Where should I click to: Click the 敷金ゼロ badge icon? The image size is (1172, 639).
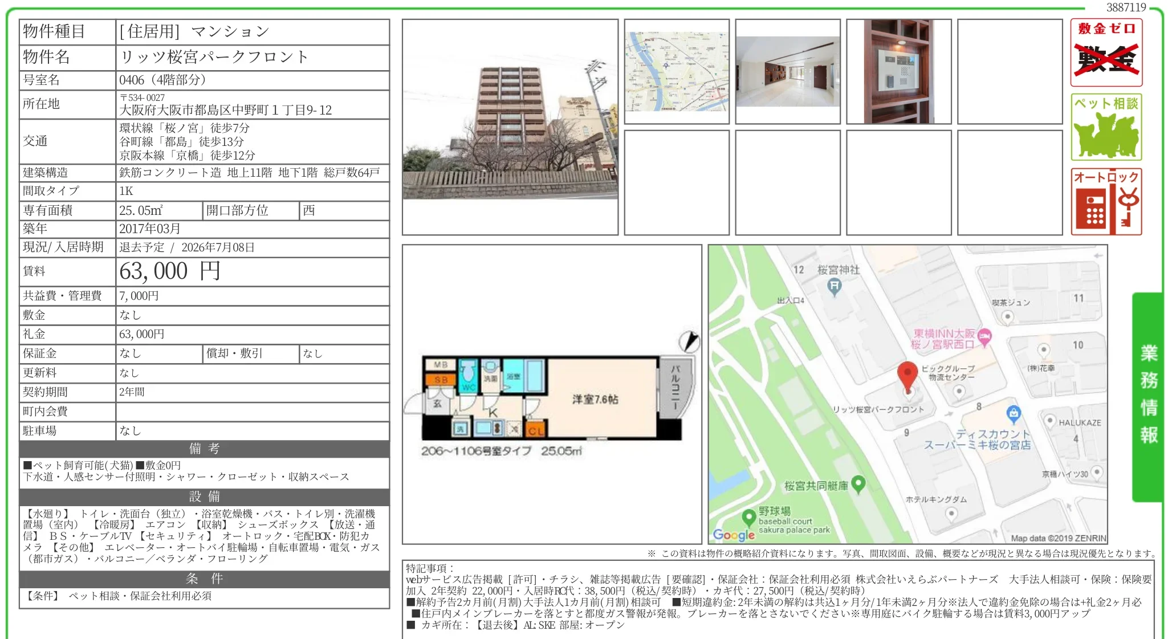click(x=1106, y=52)
